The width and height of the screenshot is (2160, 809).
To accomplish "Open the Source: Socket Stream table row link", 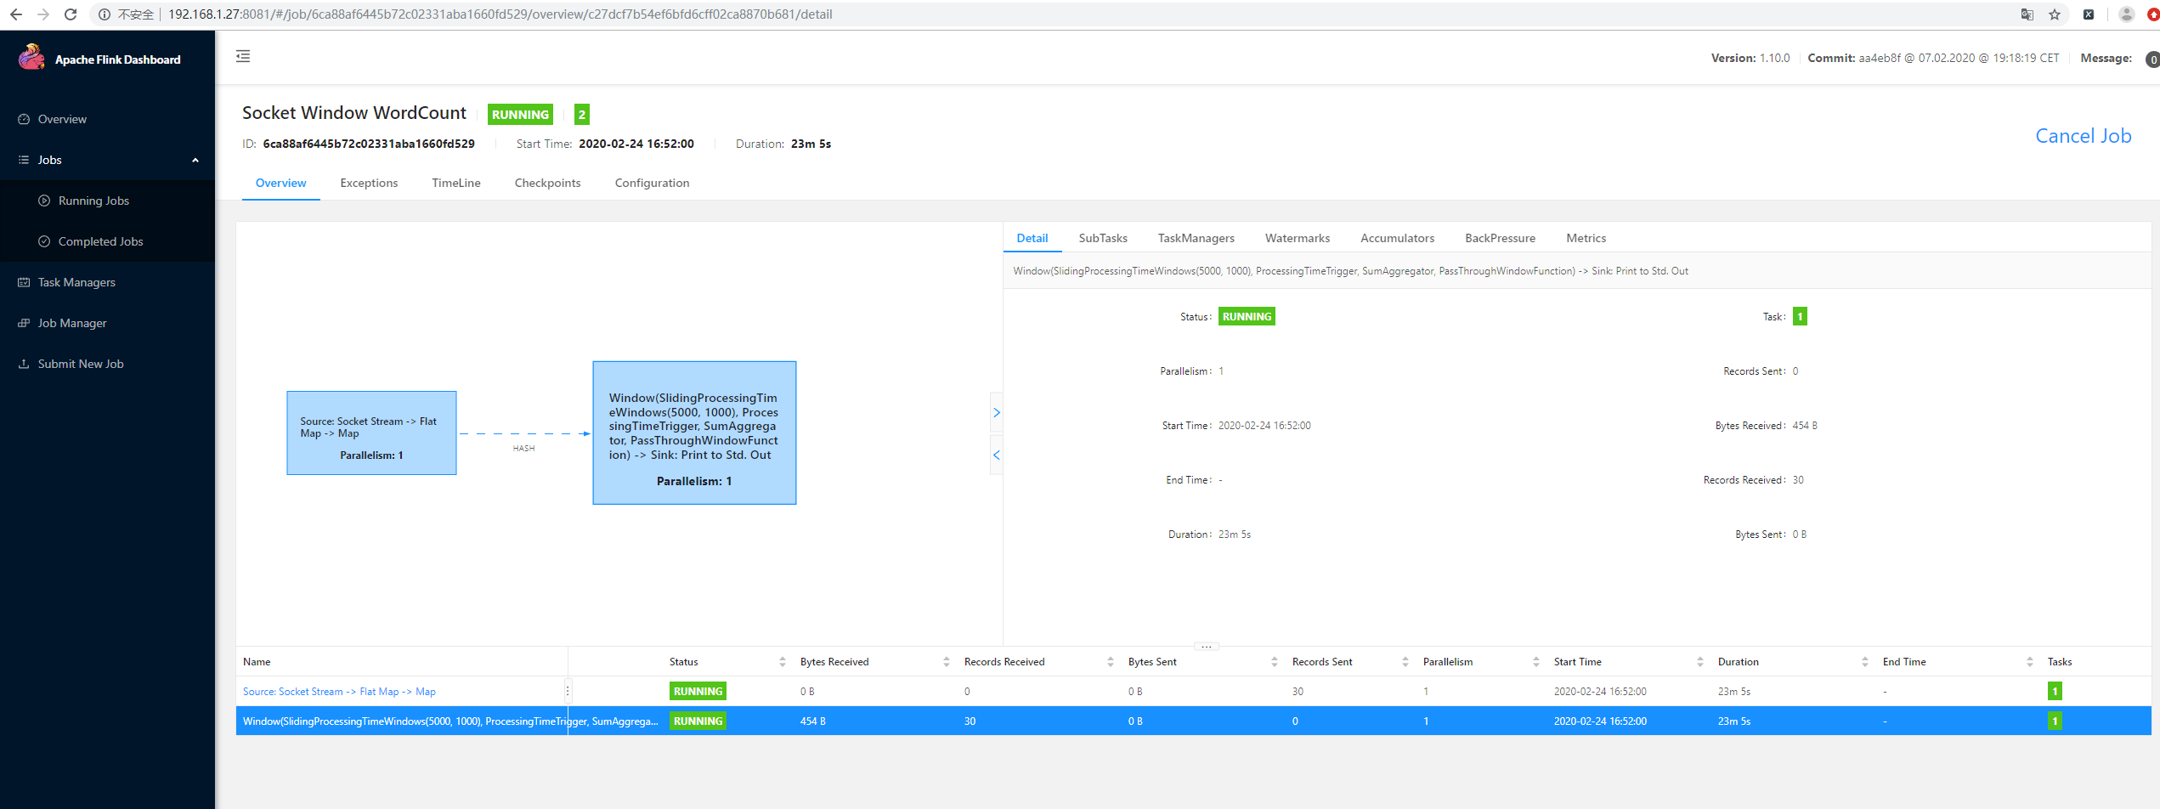I will (339, 692).
